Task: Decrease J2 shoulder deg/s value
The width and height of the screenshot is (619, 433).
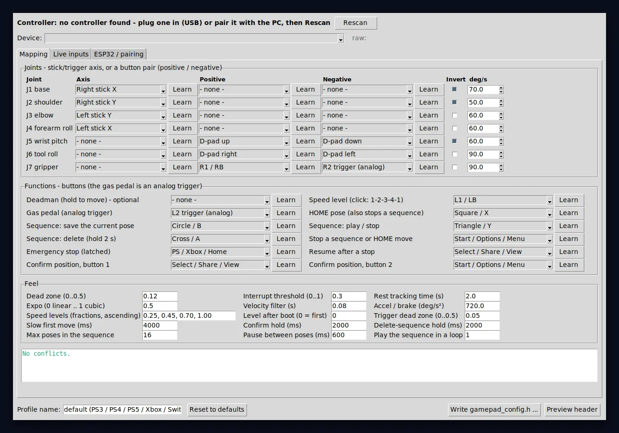Action: 501,105
